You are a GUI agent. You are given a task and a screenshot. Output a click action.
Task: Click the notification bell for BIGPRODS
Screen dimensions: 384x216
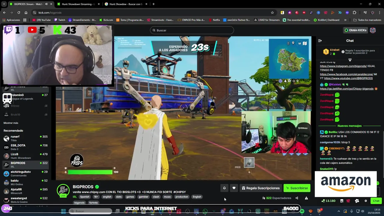click(x=224, y=188)
